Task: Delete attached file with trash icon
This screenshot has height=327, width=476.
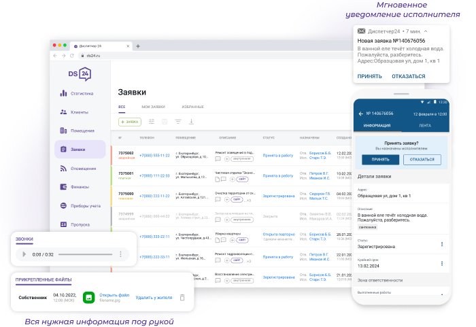Action: click(x=182, y=298)
